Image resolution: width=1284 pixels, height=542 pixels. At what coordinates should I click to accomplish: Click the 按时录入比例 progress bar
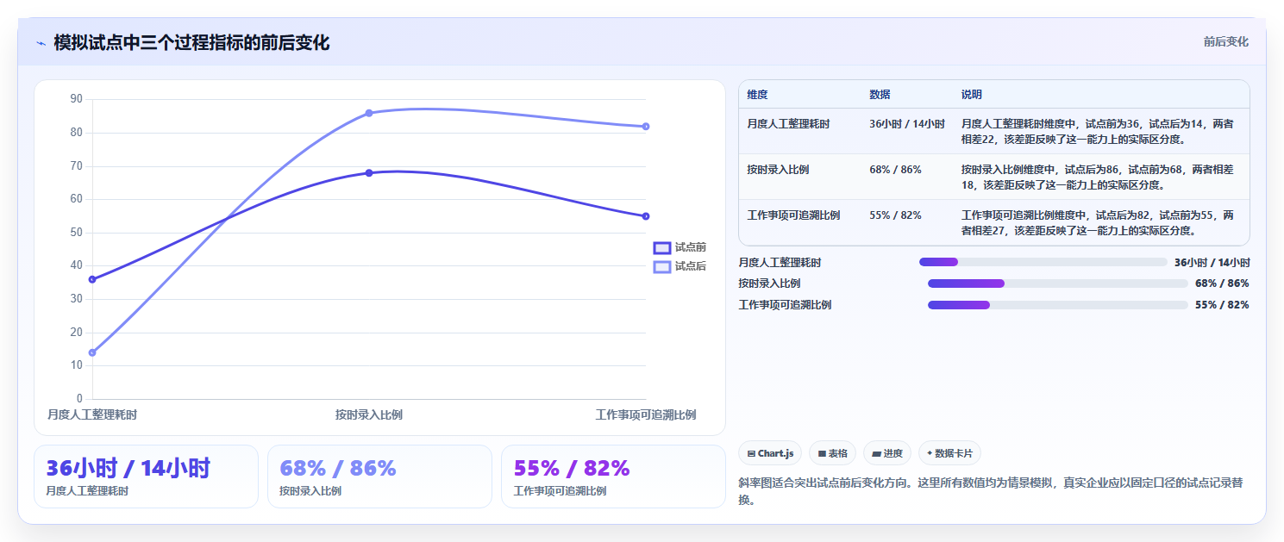click(x=1057, y=283)
